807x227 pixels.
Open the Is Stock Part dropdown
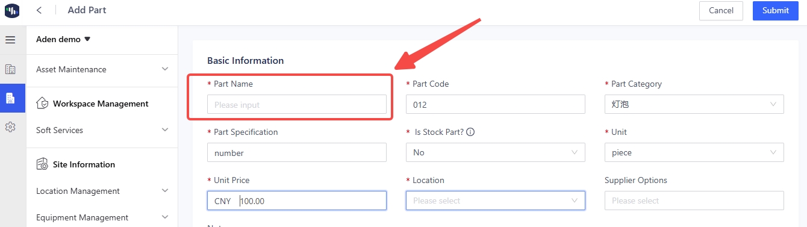(495, 152)
